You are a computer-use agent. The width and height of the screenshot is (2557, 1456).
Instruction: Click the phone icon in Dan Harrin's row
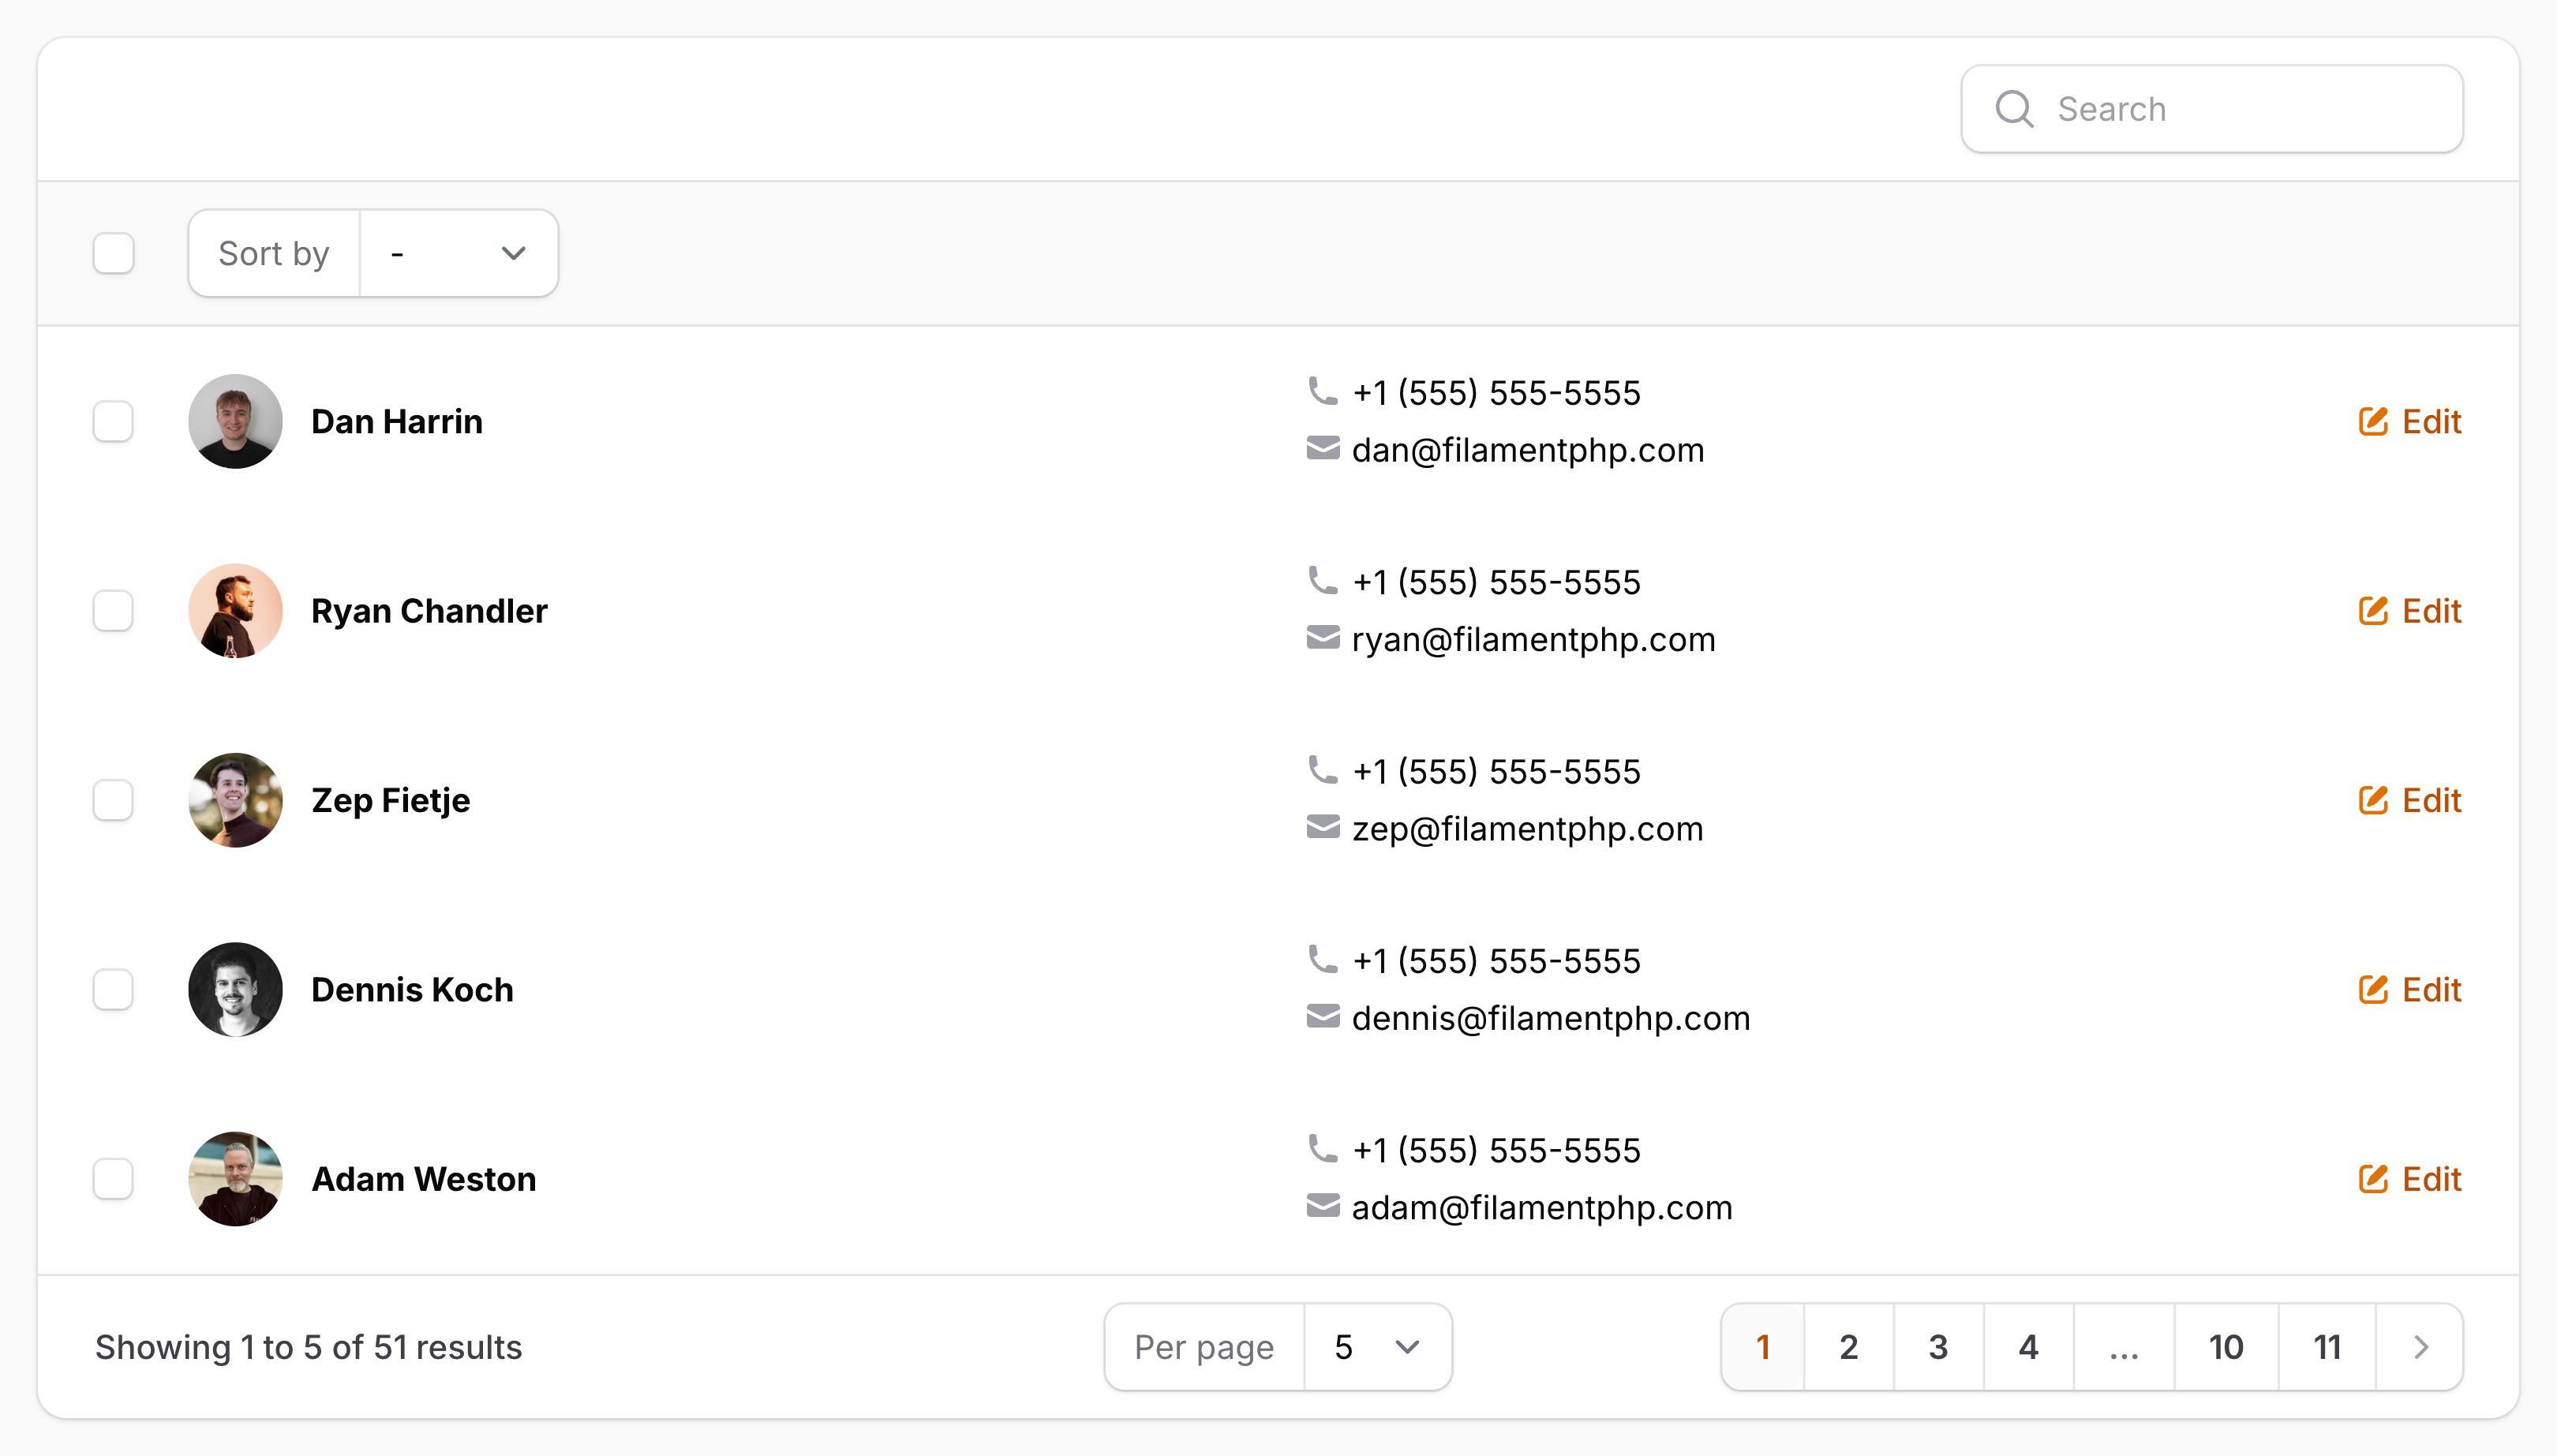click(1322, 391)
